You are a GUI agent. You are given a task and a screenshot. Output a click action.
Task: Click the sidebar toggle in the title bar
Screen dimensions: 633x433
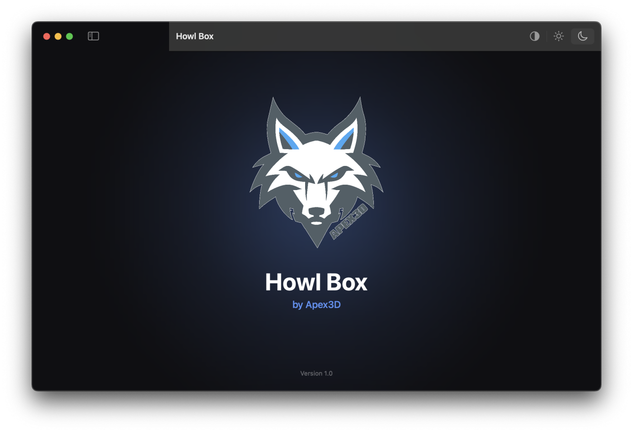93,36
